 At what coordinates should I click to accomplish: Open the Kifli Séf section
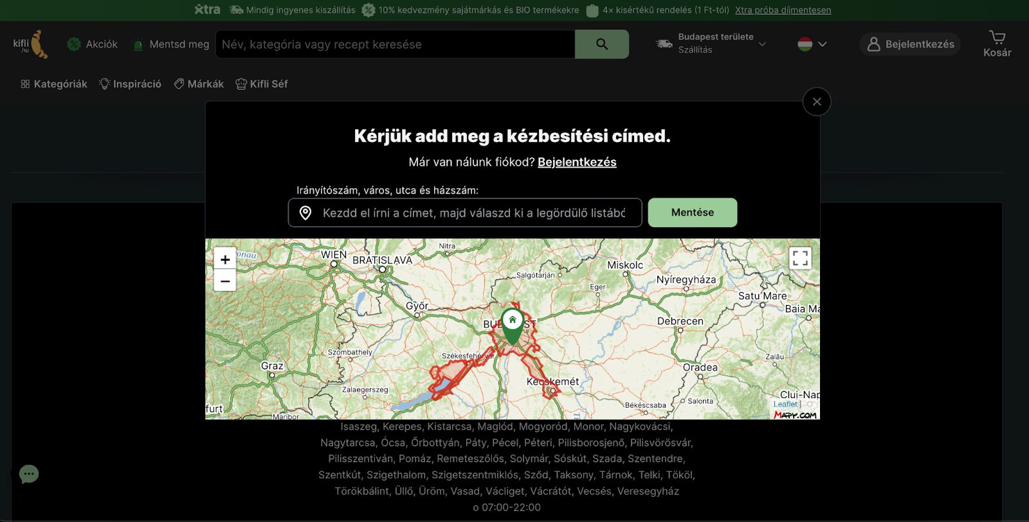click(262, 84)
